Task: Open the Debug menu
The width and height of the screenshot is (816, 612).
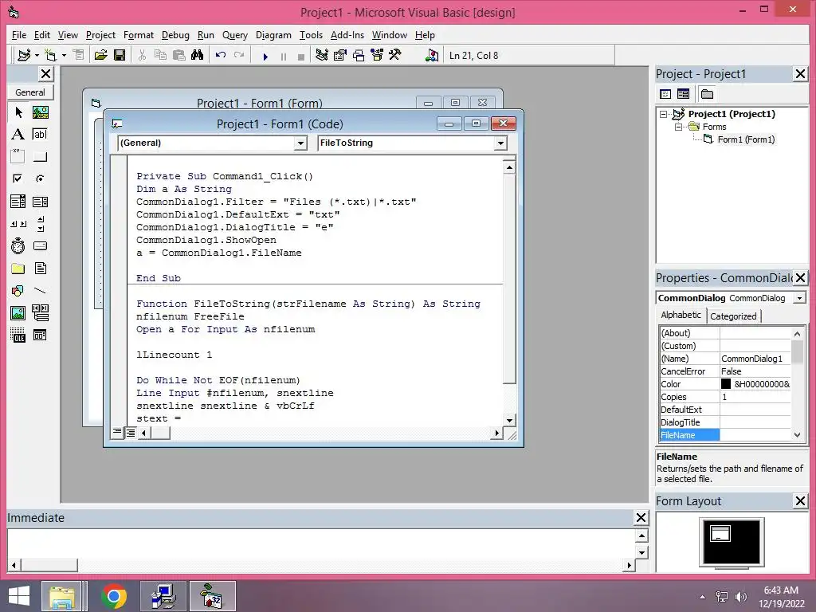Action: click(175, 35)
